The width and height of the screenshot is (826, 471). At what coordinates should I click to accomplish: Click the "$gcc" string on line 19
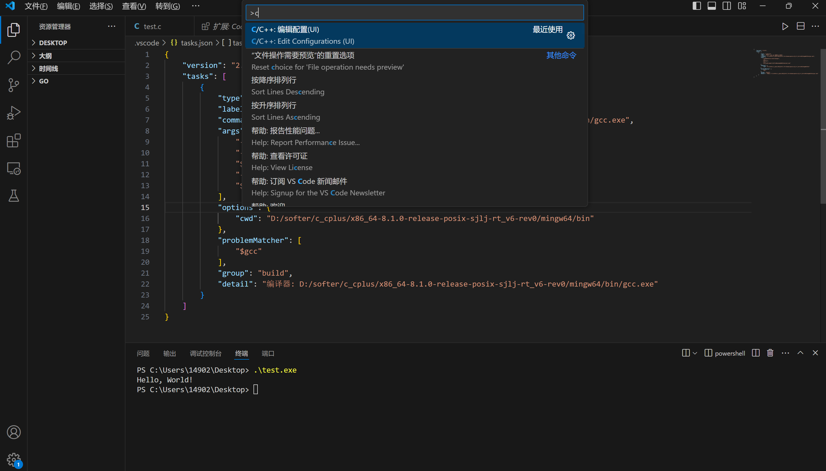pyautogui.click(x=248, y=251)
